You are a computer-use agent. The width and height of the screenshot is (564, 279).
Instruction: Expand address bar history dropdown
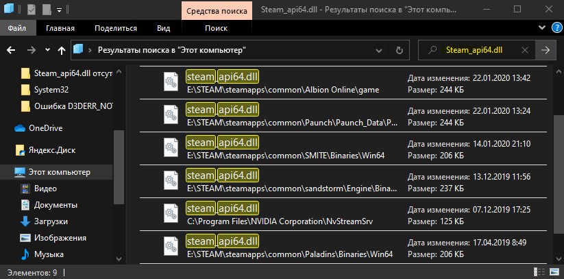coord(378,51)
